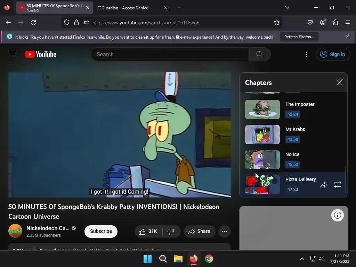Switch to E2Guardian - Access Denied tab
The width and height of the screenshot is (356, 267).
pos(123,8)
